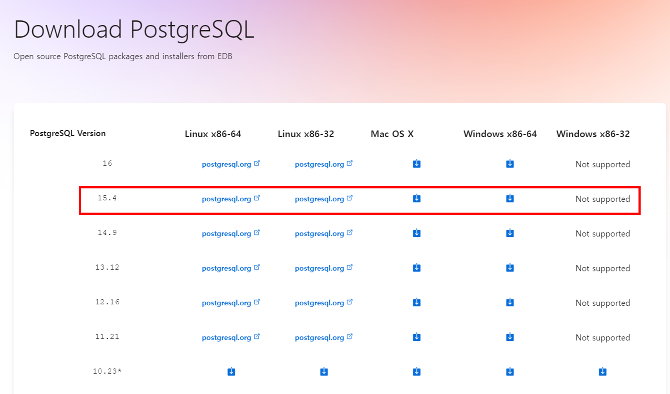This screenshot has height=394, width=670.
Task: Click the Linux x86-64 column header
Action: point(213,134)
